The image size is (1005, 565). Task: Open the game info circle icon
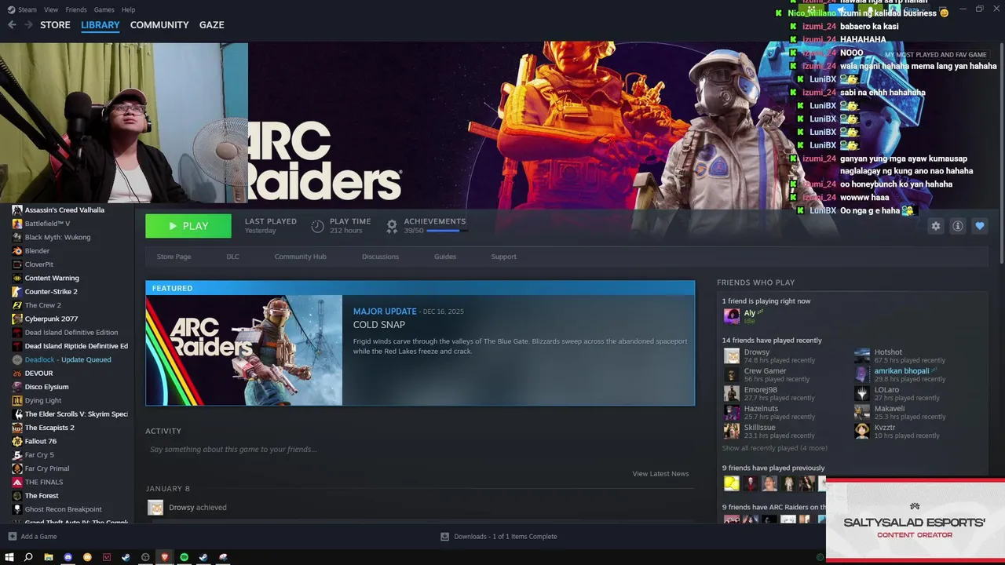958,226
